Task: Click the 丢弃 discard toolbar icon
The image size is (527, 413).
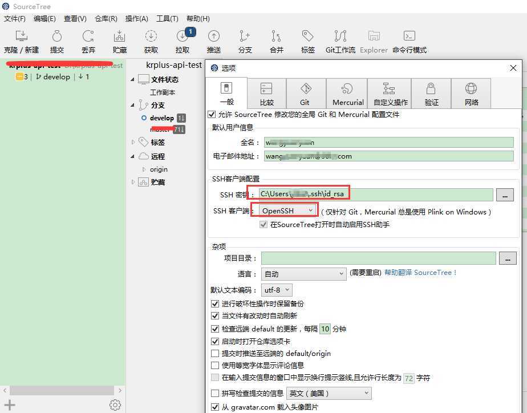Action: pyautogui.click(x=88, y=36)
